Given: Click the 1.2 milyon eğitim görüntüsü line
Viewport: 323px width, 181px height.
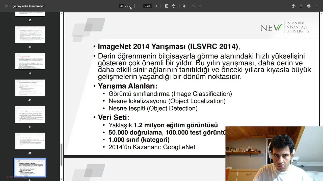Looking at the screenshot, I should click(x=163, y=125).
